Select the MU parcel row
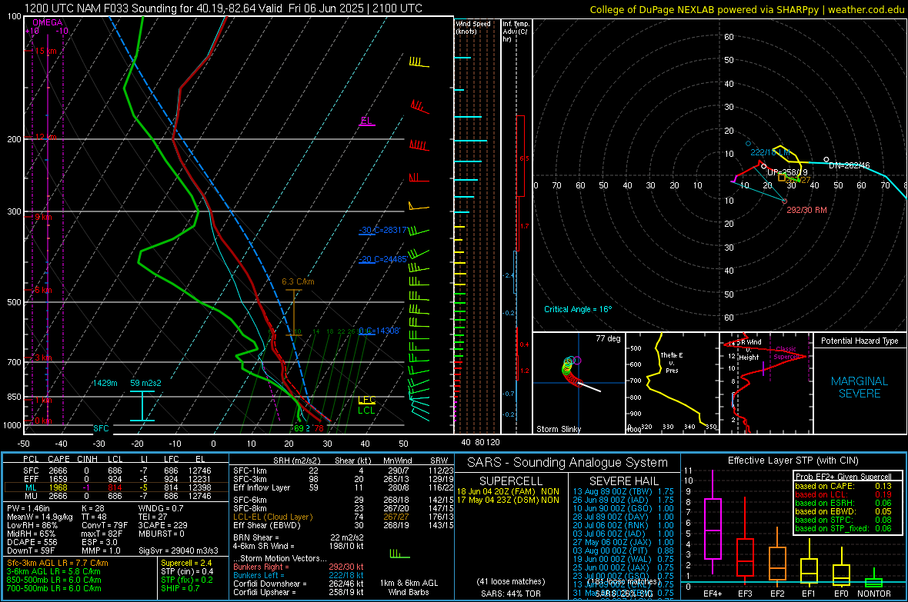The width and height of the screenshot is (908, 602). (x=116, y=496)
